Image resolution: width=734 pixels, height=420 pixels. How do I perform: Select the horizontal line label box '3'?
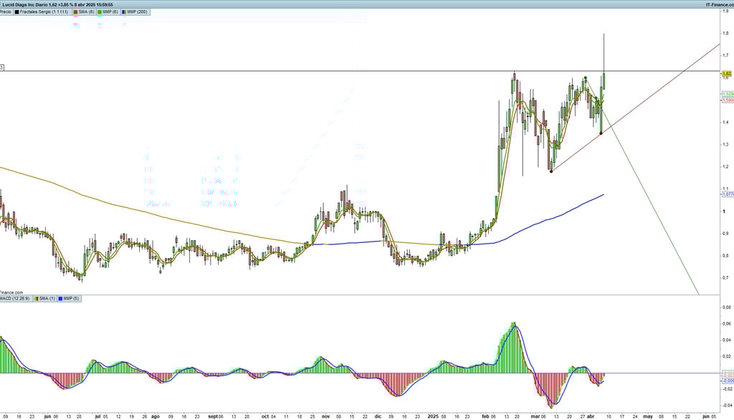[1, 68]
